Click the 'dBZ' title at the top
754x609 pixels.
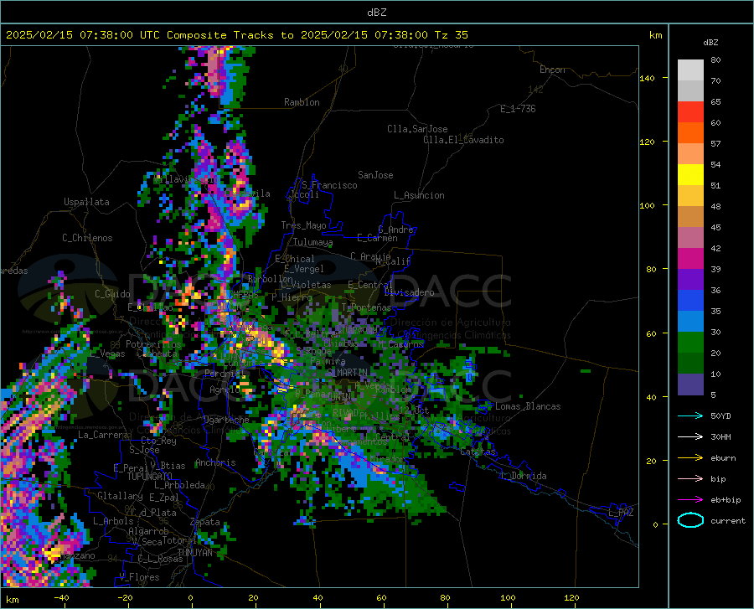[376, 13]
